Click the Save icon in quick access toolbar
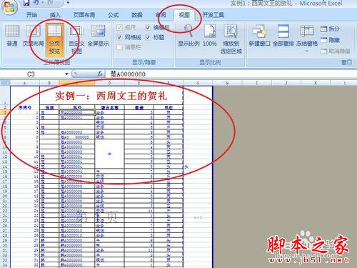The width and height of the screenshot is (357, 268). 26,3
